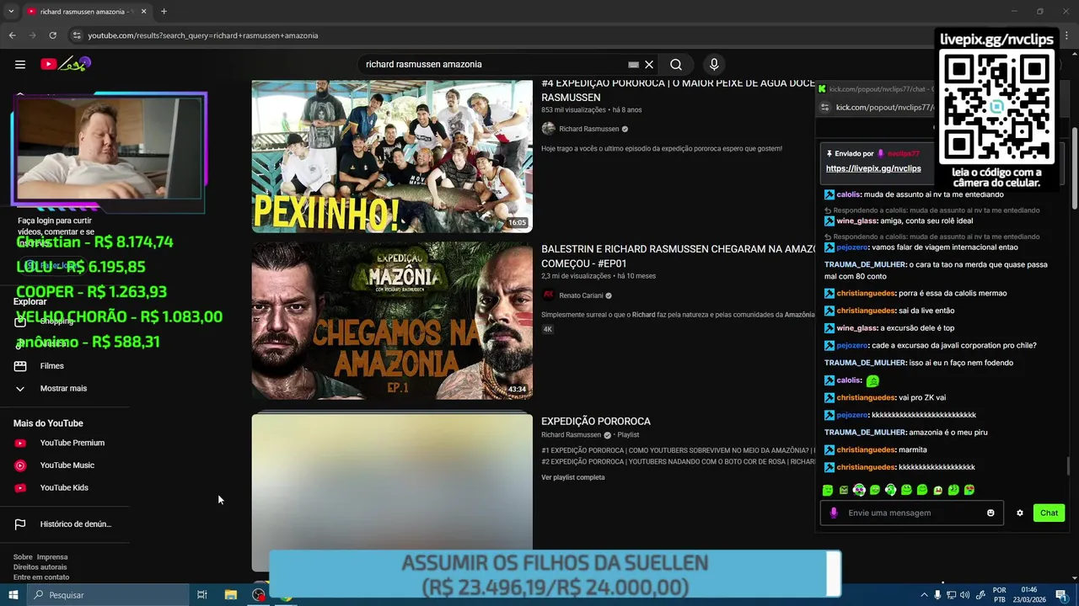Show hidden tray icons chevron
This screenshot has height=606, width=1079.
pyautogui.click(x=923, y=595)
